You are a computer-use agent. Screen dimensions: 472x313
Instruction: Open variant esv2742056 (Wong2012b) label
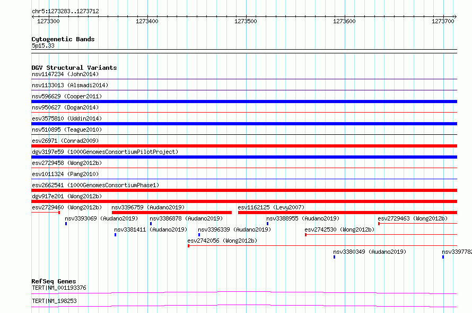click(x=222, y=241)
